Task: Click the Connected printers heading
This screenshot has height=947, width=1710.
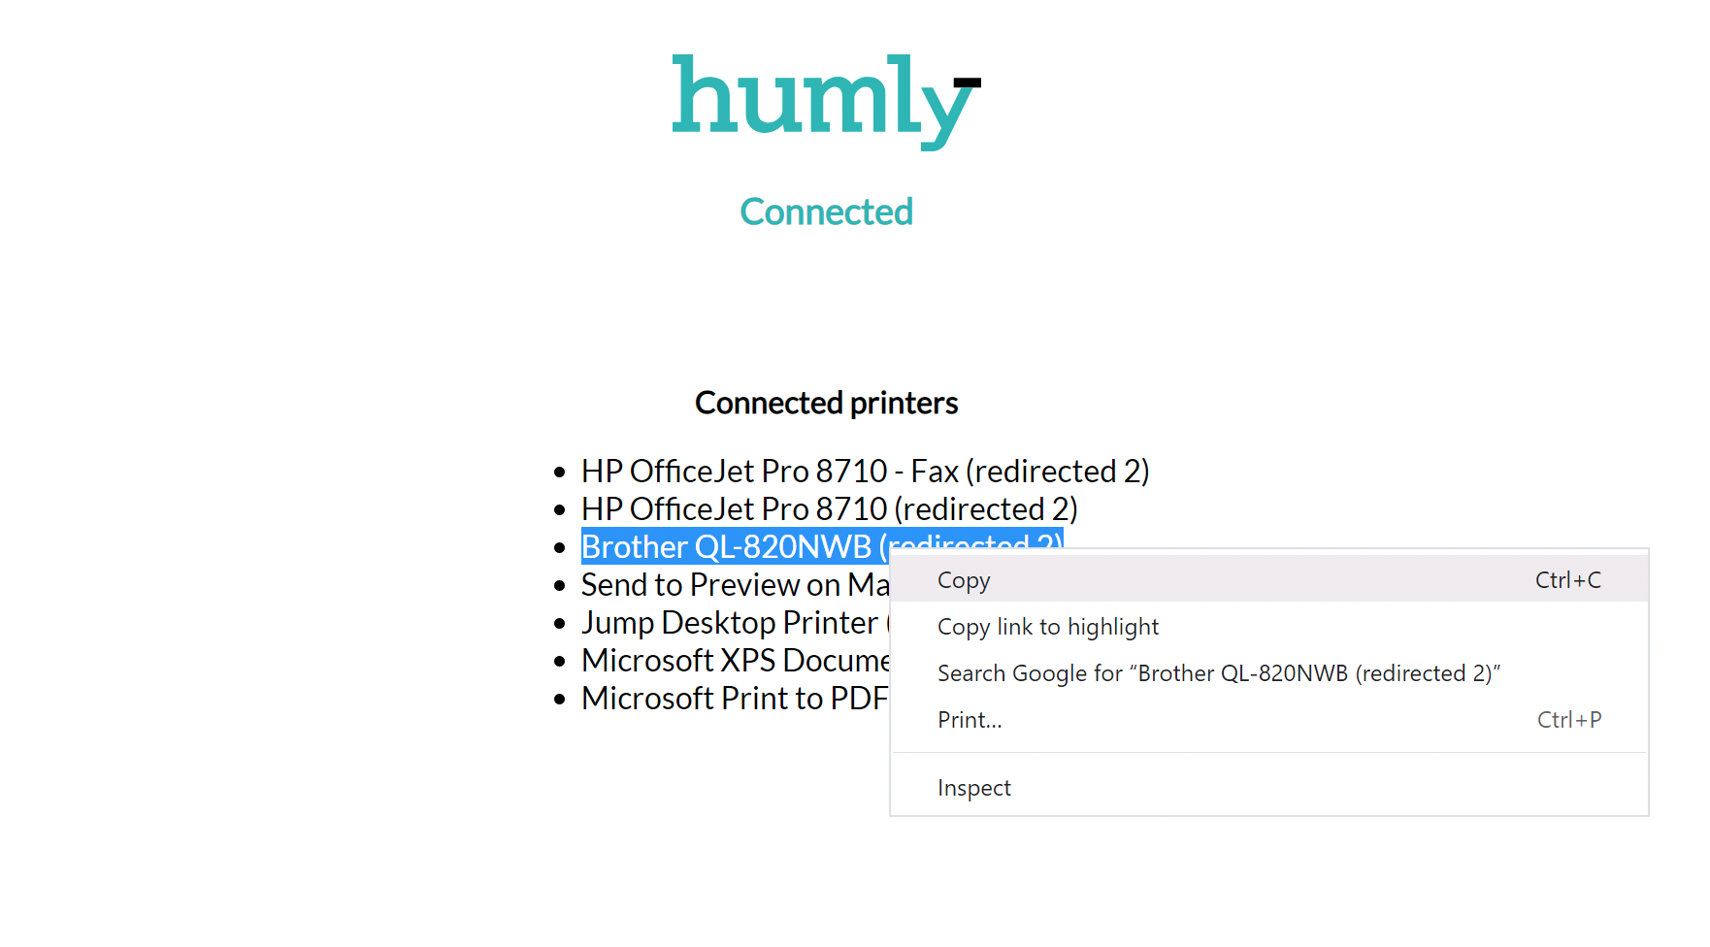Action: [x=826, y=402]
